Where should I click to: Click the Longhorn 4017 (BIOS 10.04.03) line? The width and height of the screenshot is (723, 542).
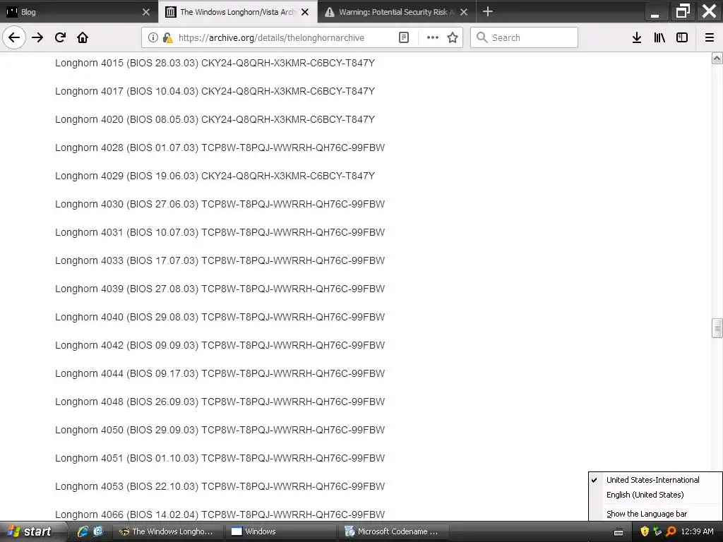pyautogui.click(x=215, y=91)
